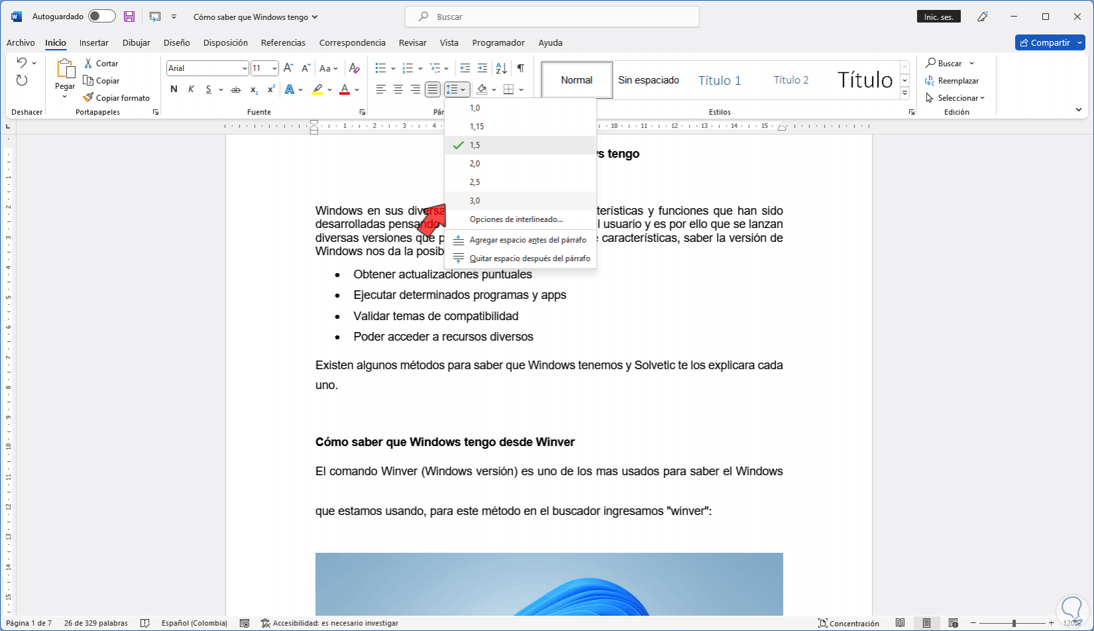The height and width of the screenshot is (631, 1094).
Task: Open the font size dropdown
Action: coord(274,68)
